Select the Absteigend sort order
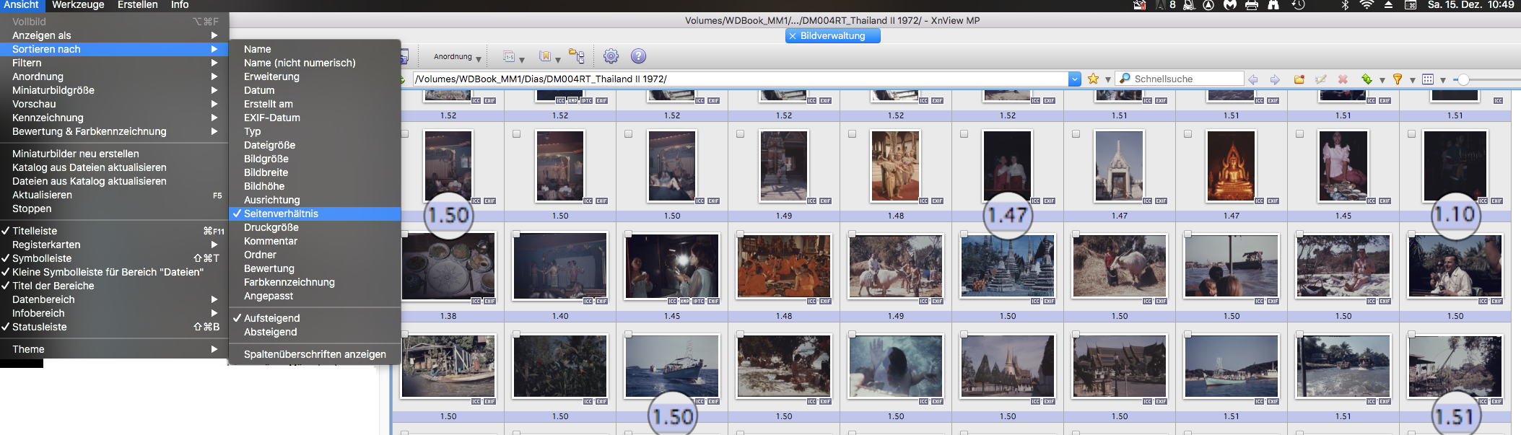This screenshot has width=1521, height=435. (x=270, y=332)
